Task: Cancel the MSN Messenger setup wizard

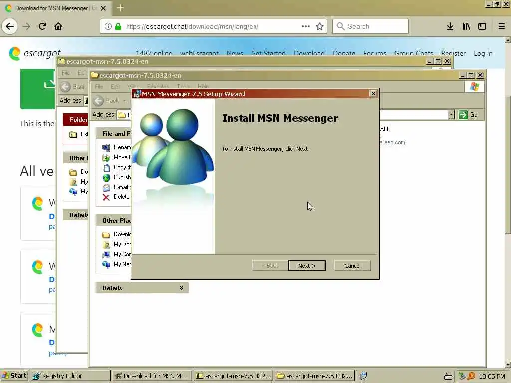Action: click(x=352, y=266)
